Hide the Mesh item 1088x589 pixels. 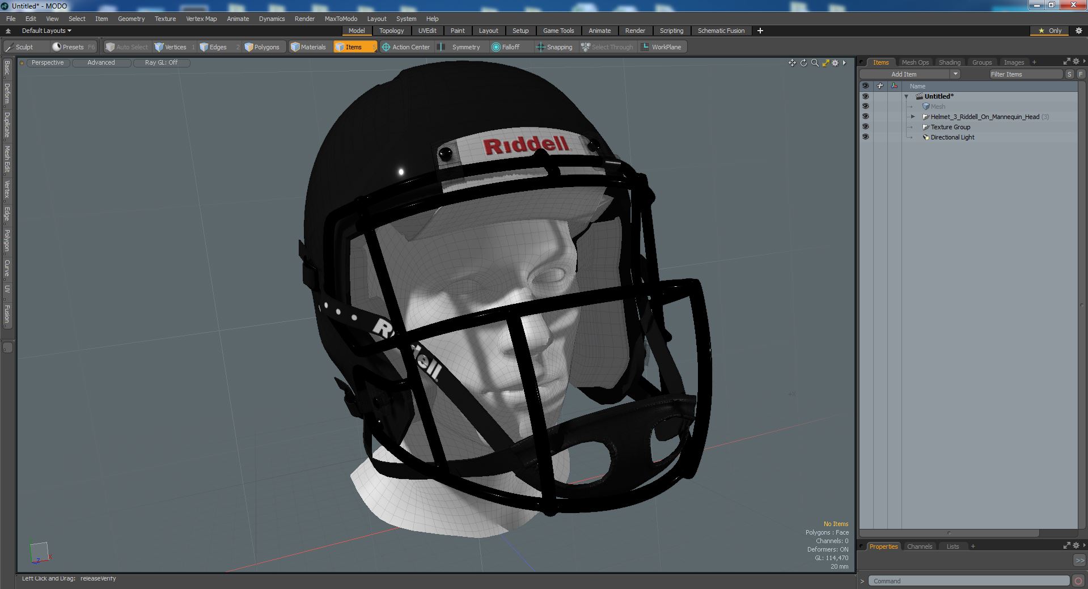point(865,107)
